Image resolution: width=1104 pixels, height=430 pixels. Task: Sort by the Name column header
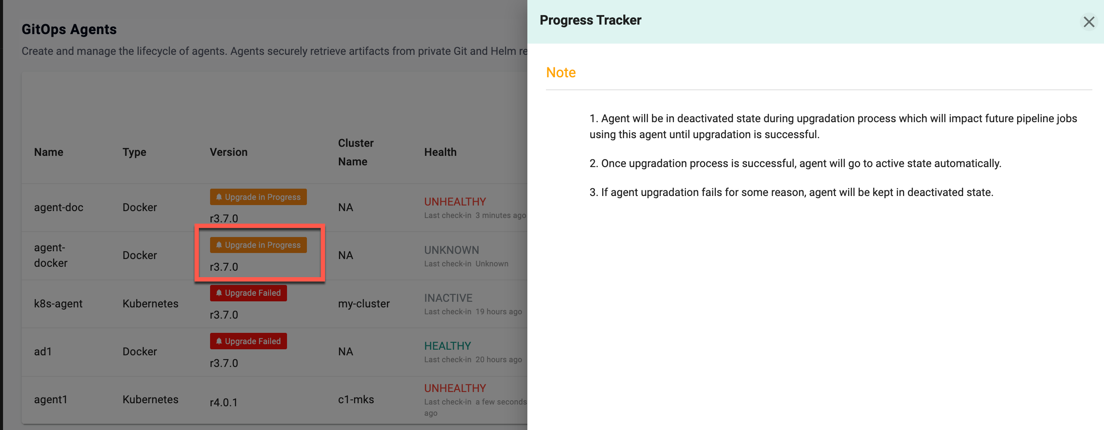point(48,152)
